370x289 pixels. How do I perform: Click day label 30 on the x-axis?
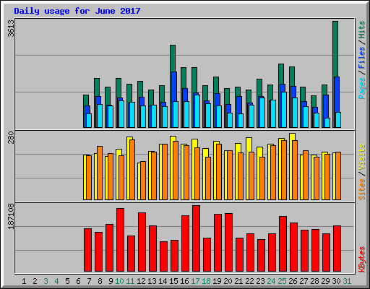[336, 281]
